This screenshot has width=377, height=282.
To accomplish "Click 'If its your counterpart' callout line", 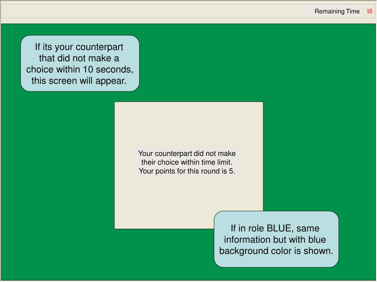I will [x=79, y=47].
